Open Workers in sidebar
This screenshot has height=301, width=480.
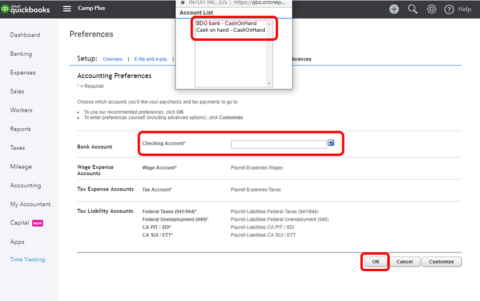click(21, 110)
